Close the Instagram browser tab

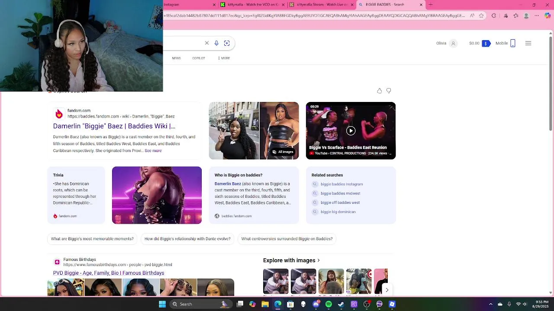(x=214, y=4)
